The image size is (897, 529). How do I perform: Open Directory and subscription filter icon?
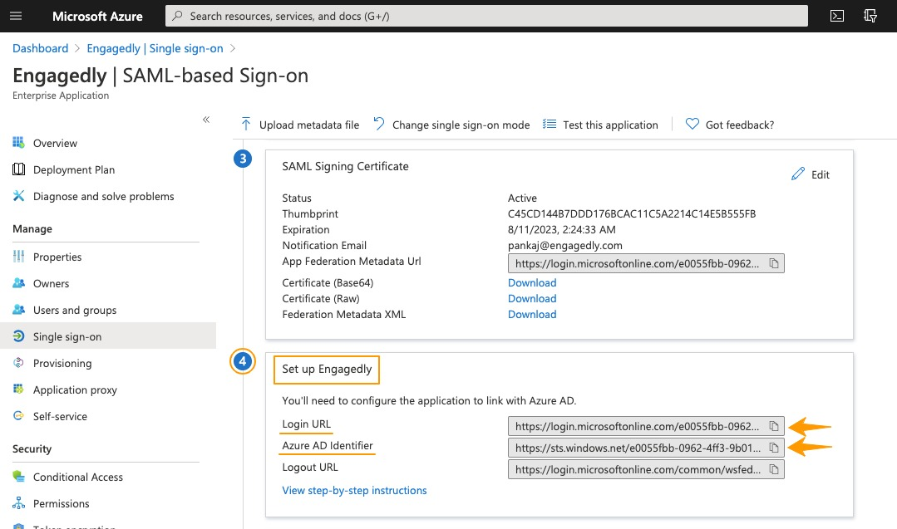coord(870,16)
